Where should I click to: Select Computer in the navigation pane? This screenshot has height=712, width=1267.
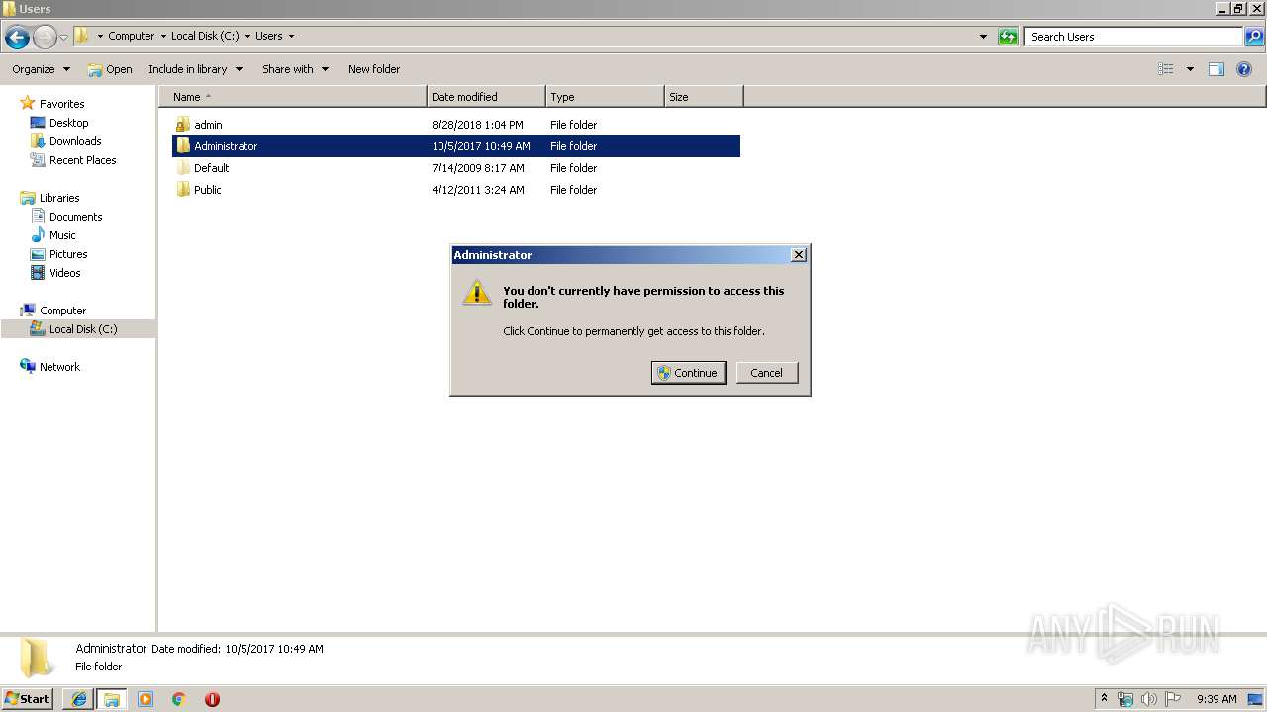click(62, 311)
